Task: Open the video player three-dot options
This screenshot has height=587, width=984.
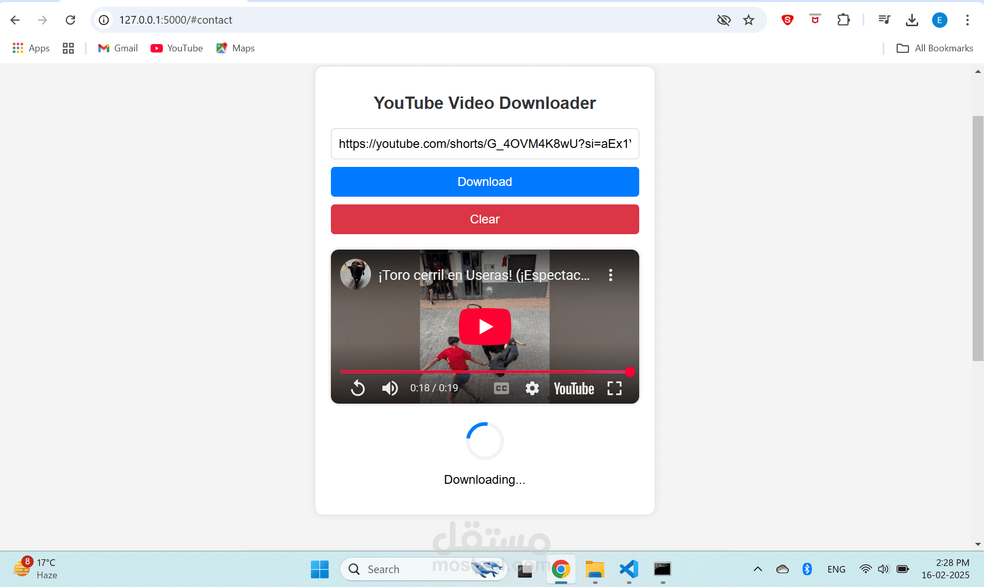Action: click(x=610, y=275)
